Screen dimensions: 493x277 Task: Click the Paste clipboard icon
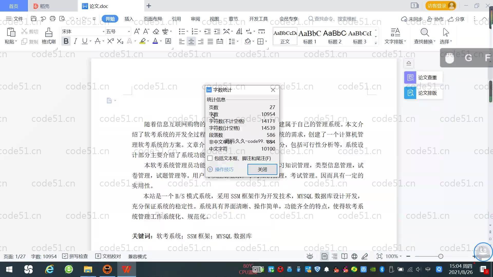coord(11,33)
